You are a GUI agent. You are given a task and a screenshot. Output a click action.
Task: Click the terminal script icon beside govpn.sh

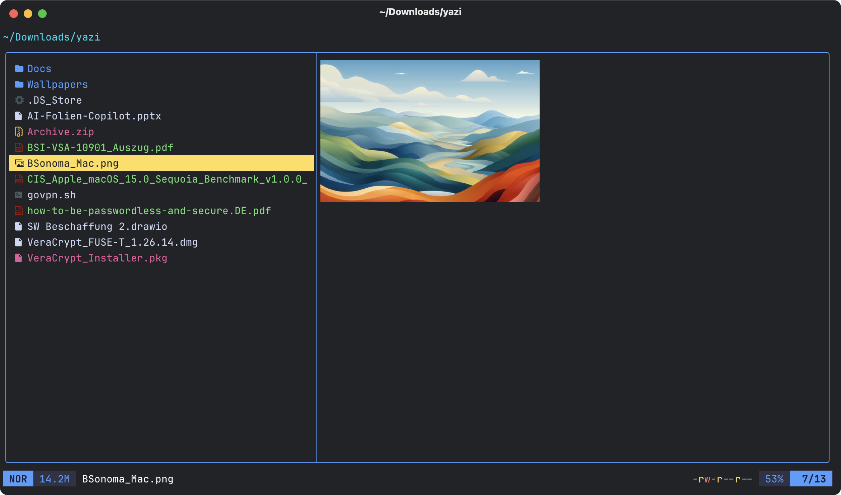coord(19,195)
